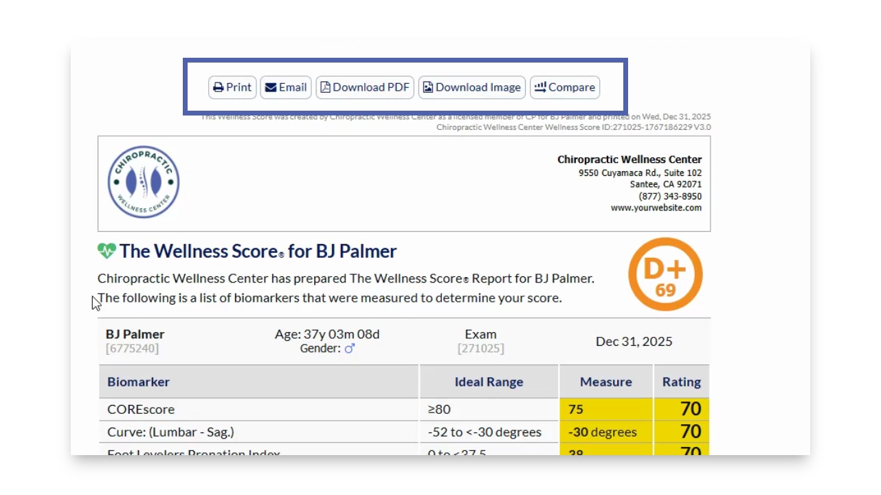Click the male gender symbol icon

[x=350, y=349]
